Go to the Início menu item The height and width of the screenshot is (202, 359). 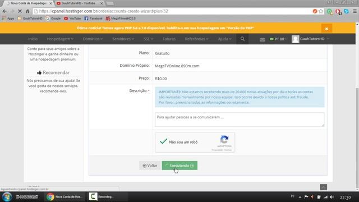tap(33, 39)
